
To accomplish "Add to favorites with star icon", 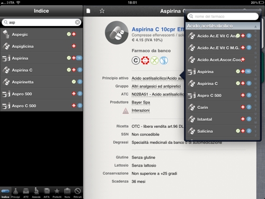I will click(102, 11).
